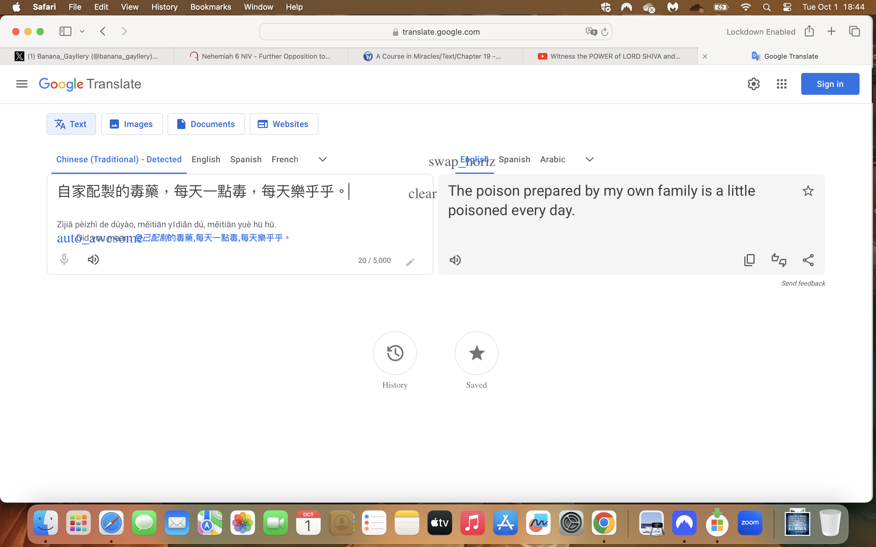Click the Send feedback link
Image resolution: width=876 pixels, height=547 pixels.
(803, 283)
